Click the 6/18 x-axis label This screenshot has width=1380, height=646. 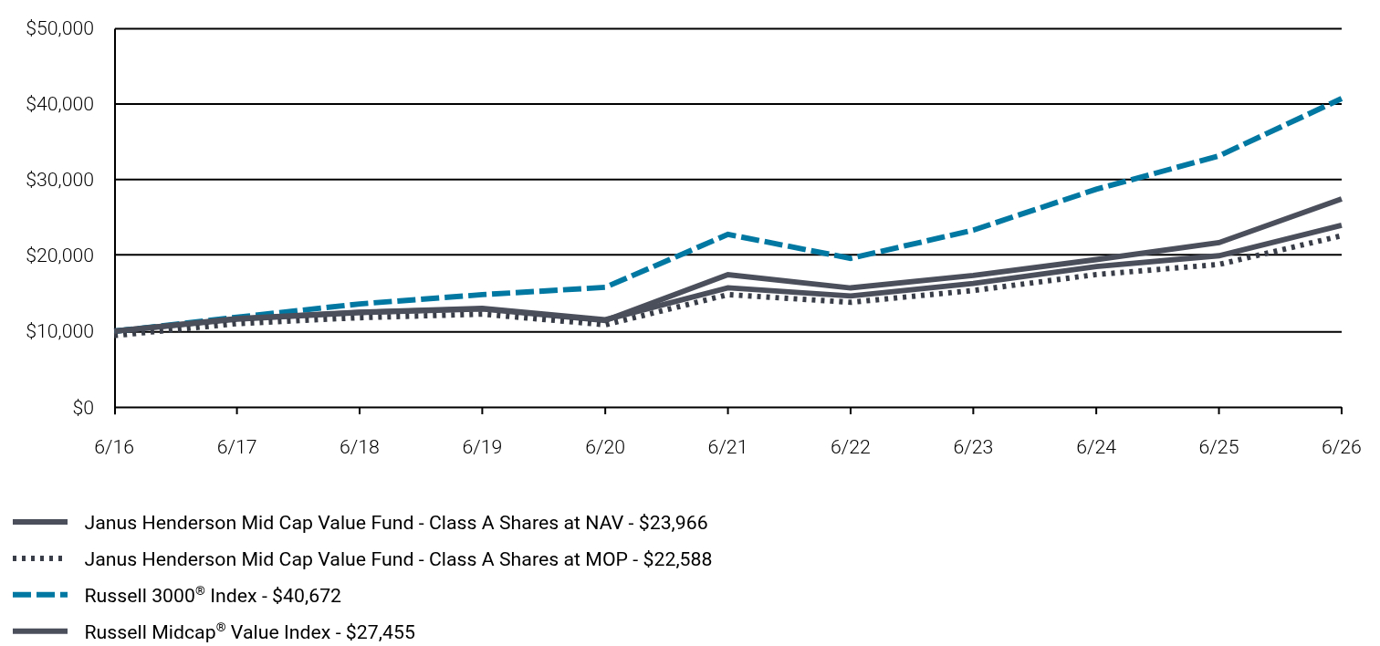tap(360, 447)
